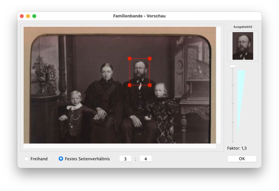
Task: Click the Ausgabebild output thumbnail
Action: [243, 46]
